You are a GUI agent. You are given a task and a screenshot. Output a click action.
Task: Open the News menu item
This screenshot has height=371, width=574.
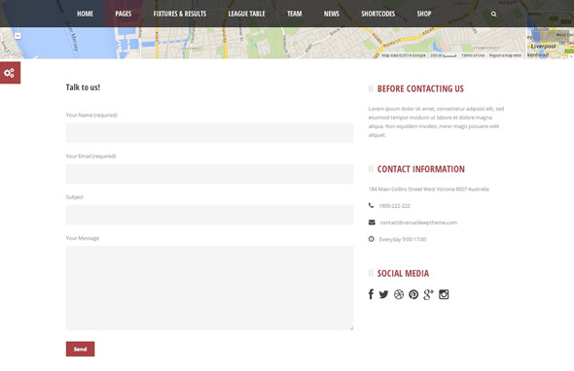pyautogui.click(x=332, y=14)
